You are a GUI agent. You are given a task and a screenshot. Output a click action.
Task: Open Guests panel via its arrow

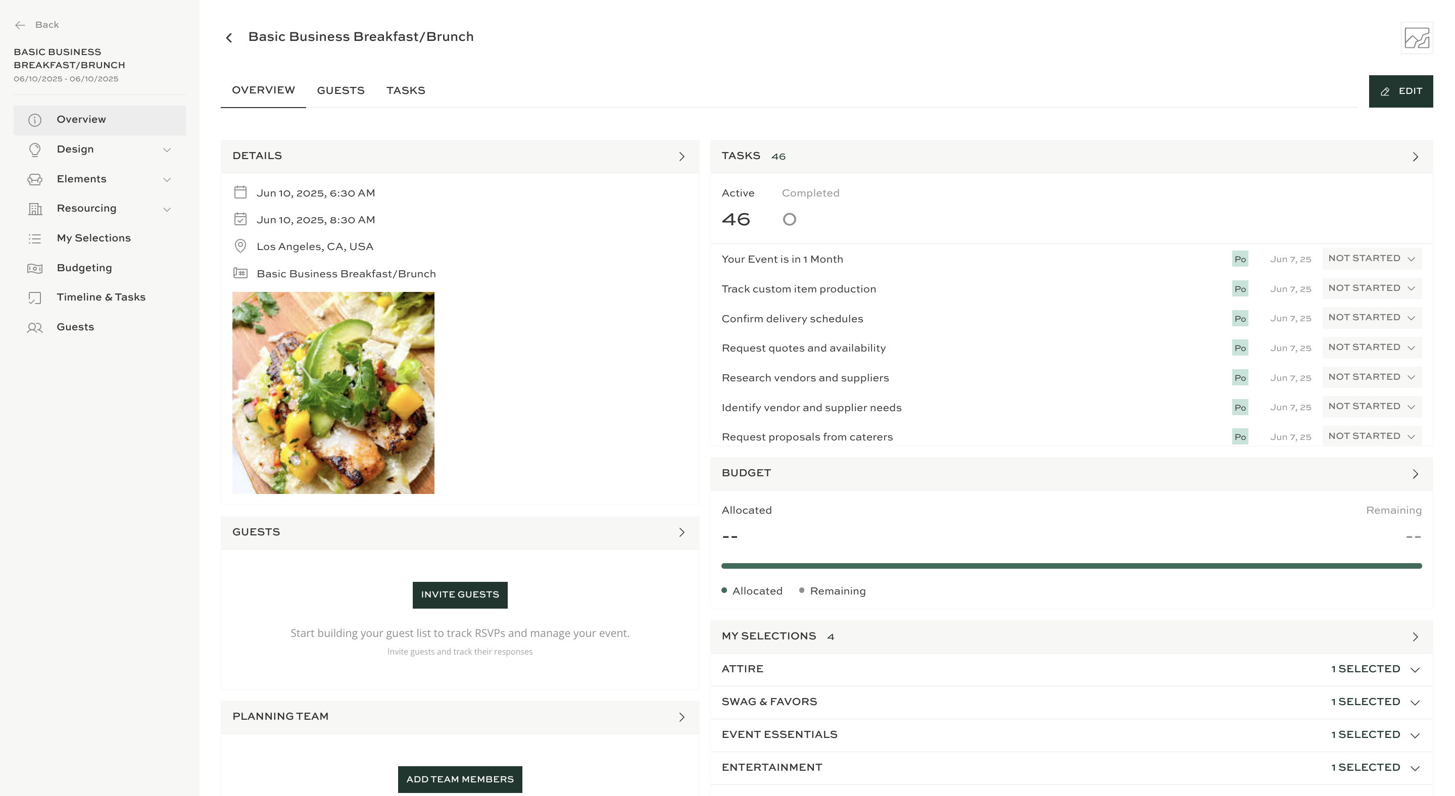click(x=682, y=532)
